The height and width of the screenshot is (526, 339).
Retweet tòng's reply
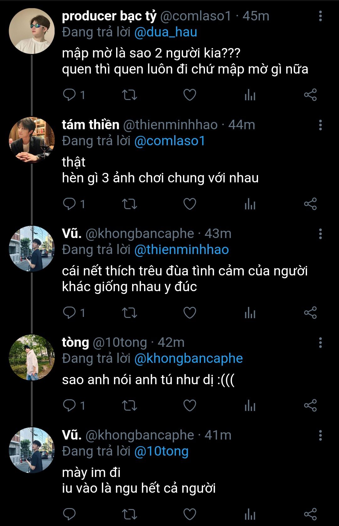[x=129, y=405]
